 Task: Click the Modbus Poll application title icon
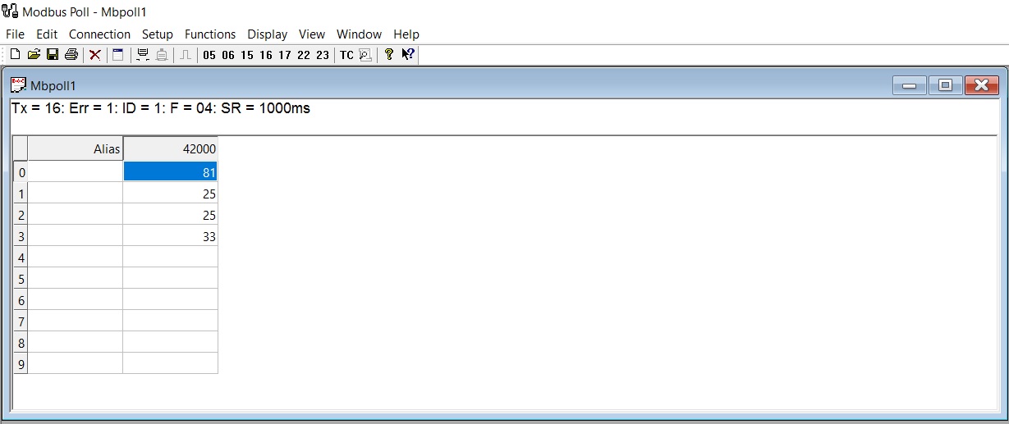(x=11, y=11)
